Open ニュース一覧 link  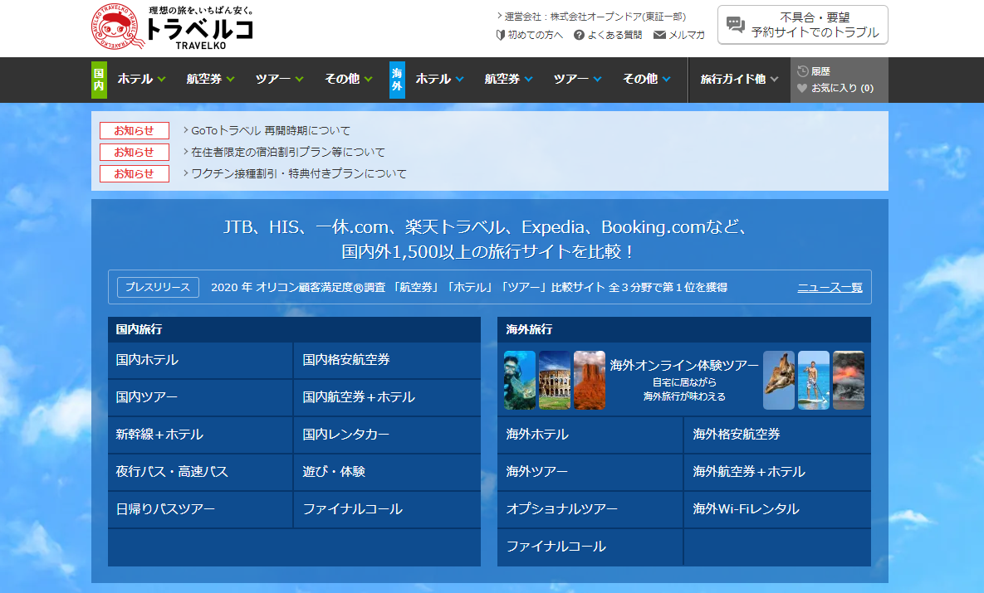coord(830,287)
